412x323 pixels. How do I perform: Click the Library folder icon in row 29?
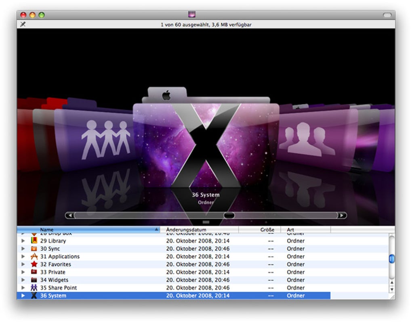(x=34, y=241)
